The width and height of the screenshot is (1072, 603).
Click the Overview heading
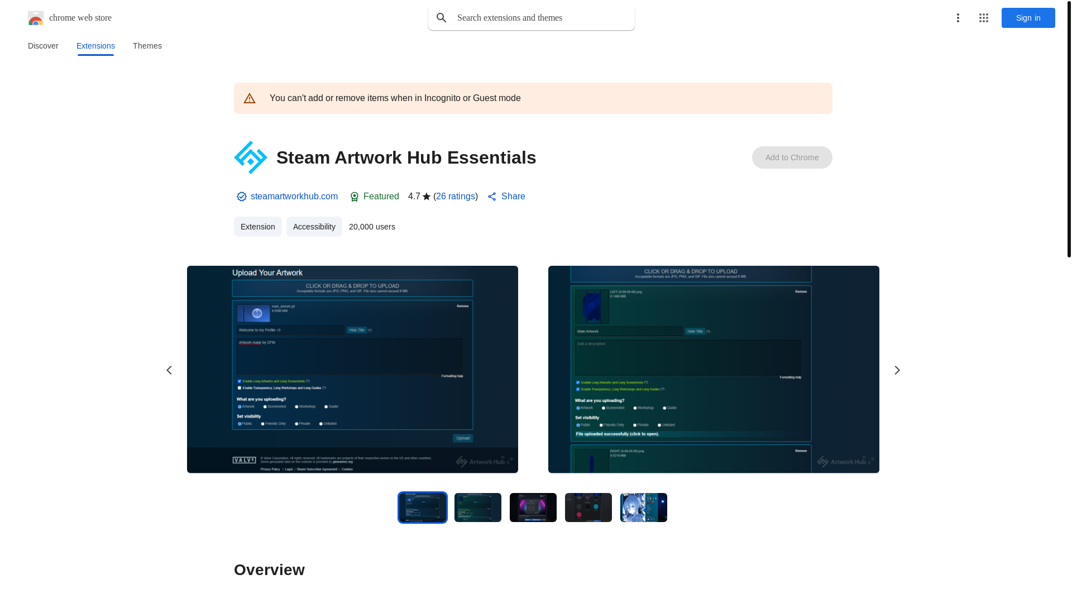coord(269,570)
